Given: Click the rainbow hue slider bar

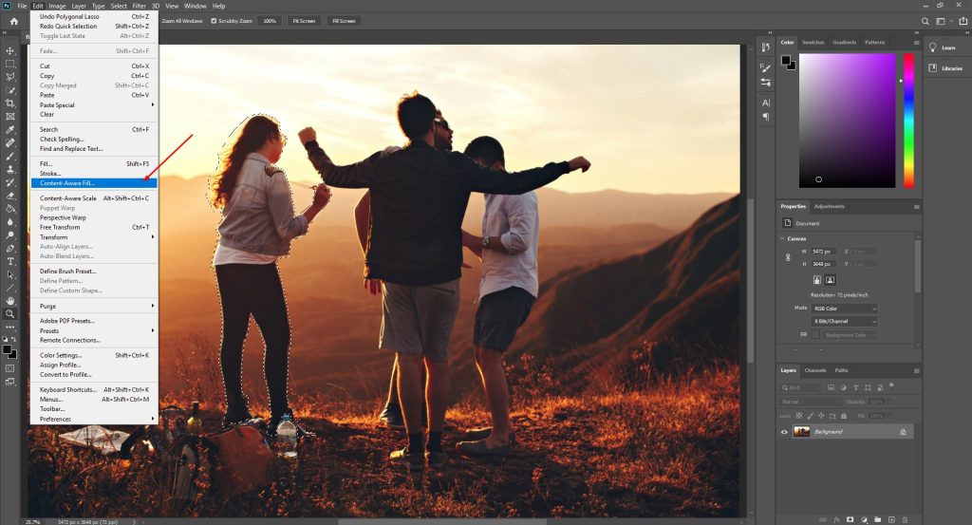Looking at the screenshot, I should 908,119.
